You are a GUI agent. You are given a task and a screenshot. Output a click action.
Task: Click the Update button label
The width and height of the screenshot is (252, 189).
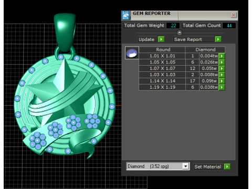click(146, 39)
